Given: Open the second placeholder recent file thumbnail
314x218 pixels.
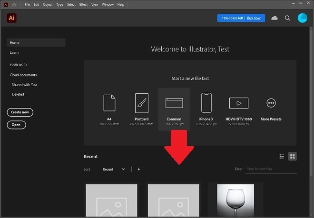Looking at the screenshot, I should point(174,200).
